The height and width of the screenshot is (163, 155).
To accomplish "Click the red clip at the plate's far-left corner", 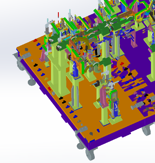I will (x=35, y=40).
